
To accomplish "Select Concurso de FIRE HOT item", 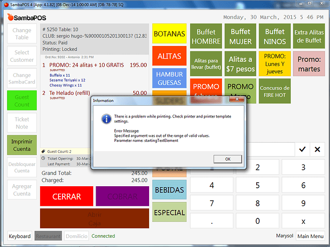I will (x=275, y=91).
